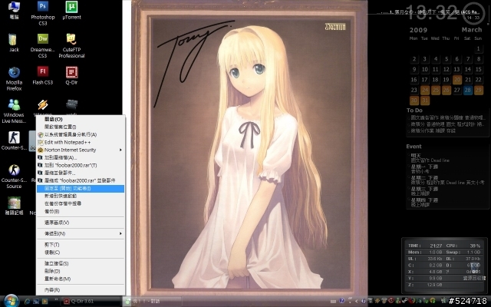Launch Internet Explorer from Quick Launch
The height and width of the screenshot is (307, 491).
tap(27, 302)
